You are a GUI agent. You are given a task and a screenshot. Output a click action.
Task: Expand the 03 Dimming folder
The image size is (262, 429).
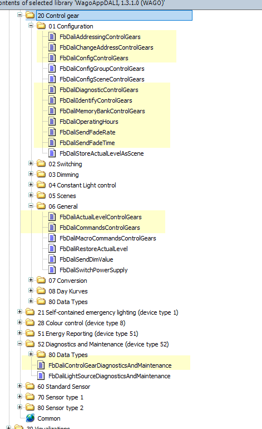(x=31, y=174)
